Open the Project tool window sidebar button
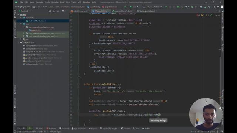 [15, 14]
